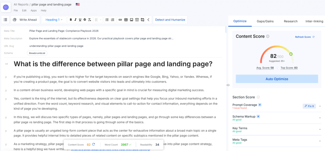325x151 pixels.
Task: Switch to the Gaps/Gains tab
Action: pyautogui.click(x=265, y=21)
